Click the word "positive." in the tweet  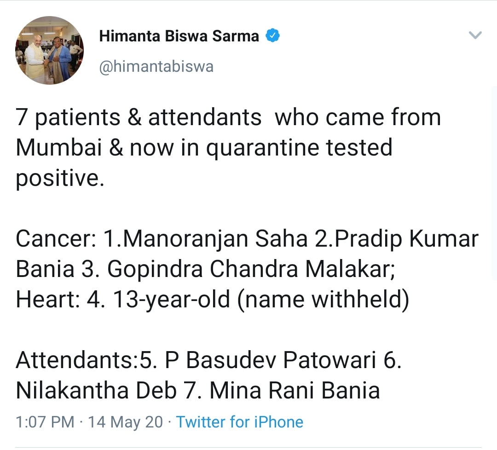coord(58,178)
